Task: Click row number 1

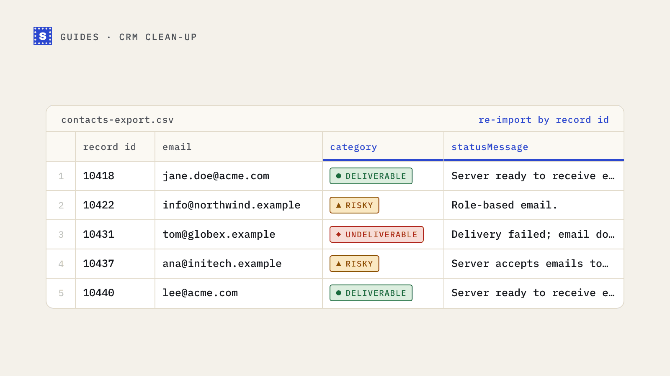Action: point(61,176)
